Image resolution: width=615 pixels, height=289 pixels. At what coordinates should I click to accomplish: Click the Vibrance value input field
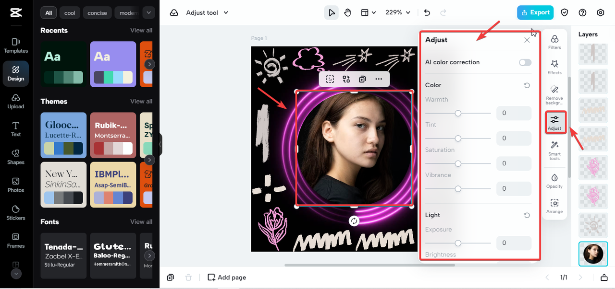pyautogui.click(x=514, y=188)
